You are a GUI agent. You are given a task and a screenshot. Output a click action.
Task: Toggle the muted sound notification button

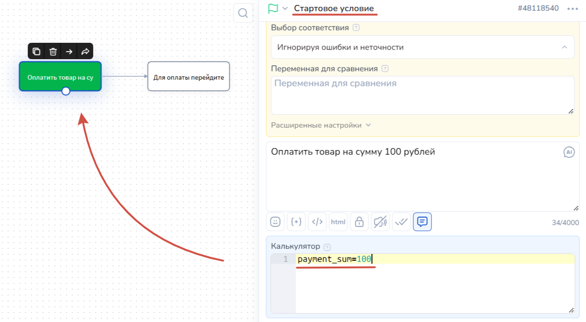380,222
